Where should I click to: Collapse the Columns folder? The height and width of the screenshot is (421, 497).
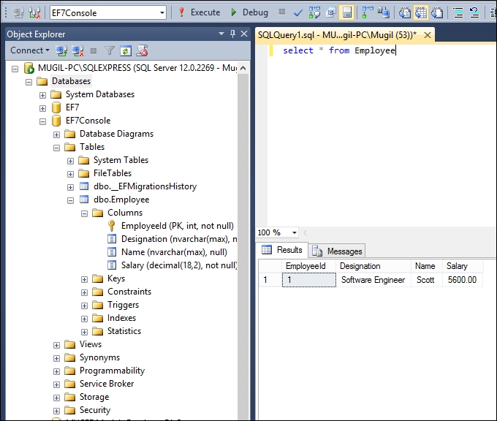pyautogui.click(x=84, y=213)
